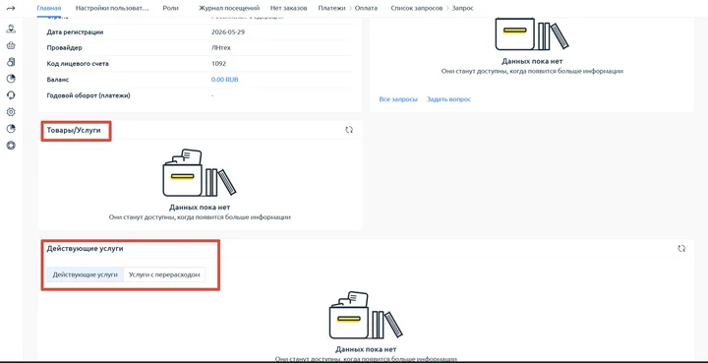Screen dimensions: 708x363
Task: Open the Все запросы link
Action: click(x=398, y=99)
